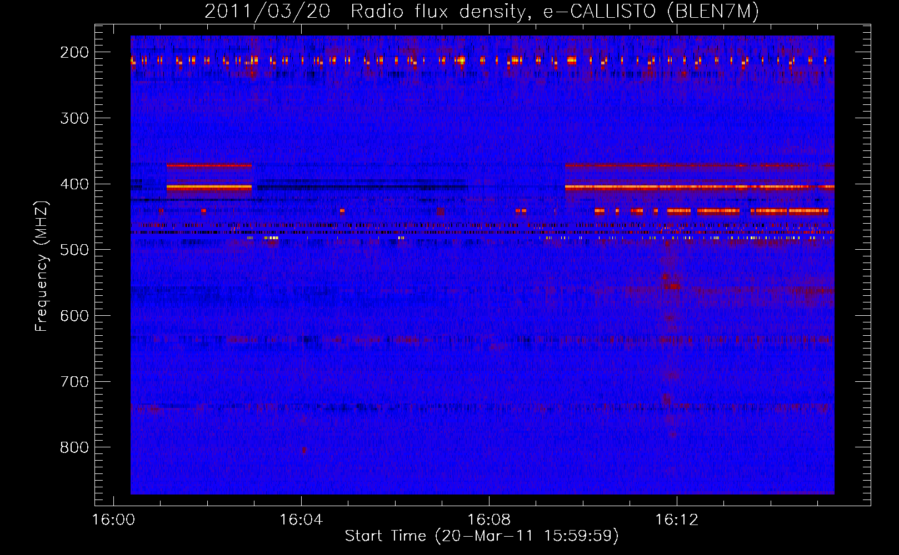Click the bright 405 MHz band near 16:02
Screen dimensions: 899x555
point(209,188)
